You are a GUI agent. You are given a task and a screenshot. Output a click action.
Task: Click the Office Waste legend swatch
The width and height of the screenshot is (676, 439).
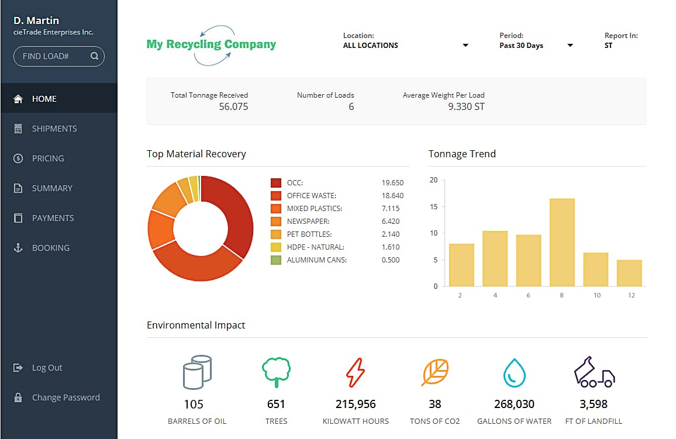(276, 196)
